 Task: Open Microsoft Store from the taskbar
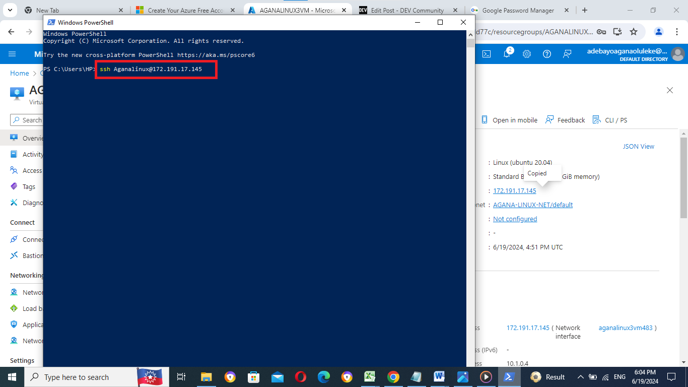coord(253,377)
